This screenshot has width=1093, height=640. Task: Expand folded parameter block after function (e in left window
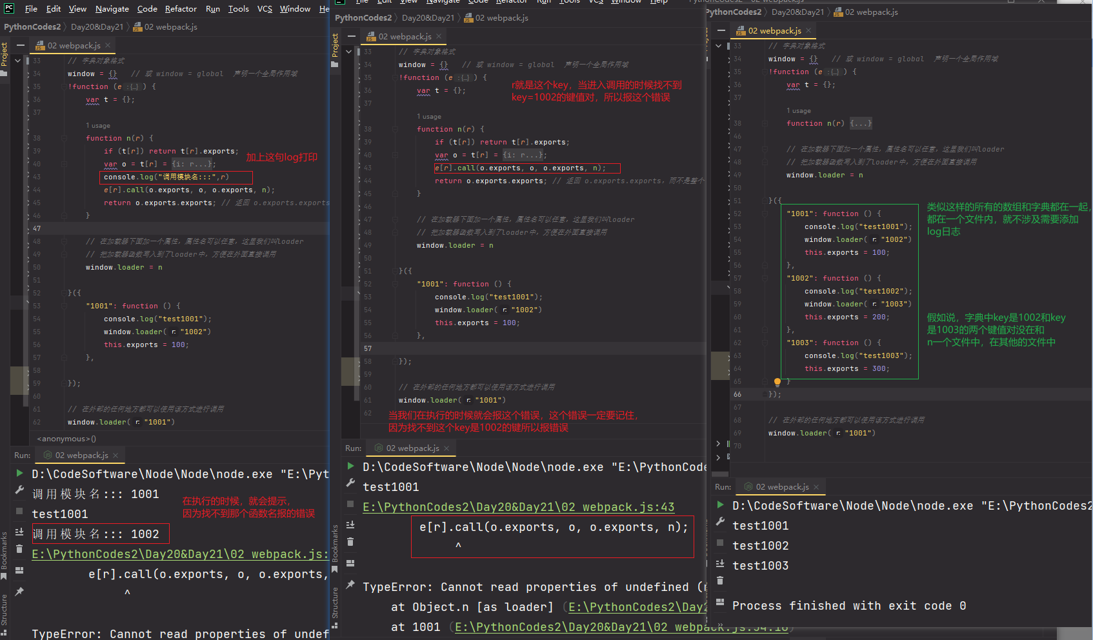click(134, 86)
